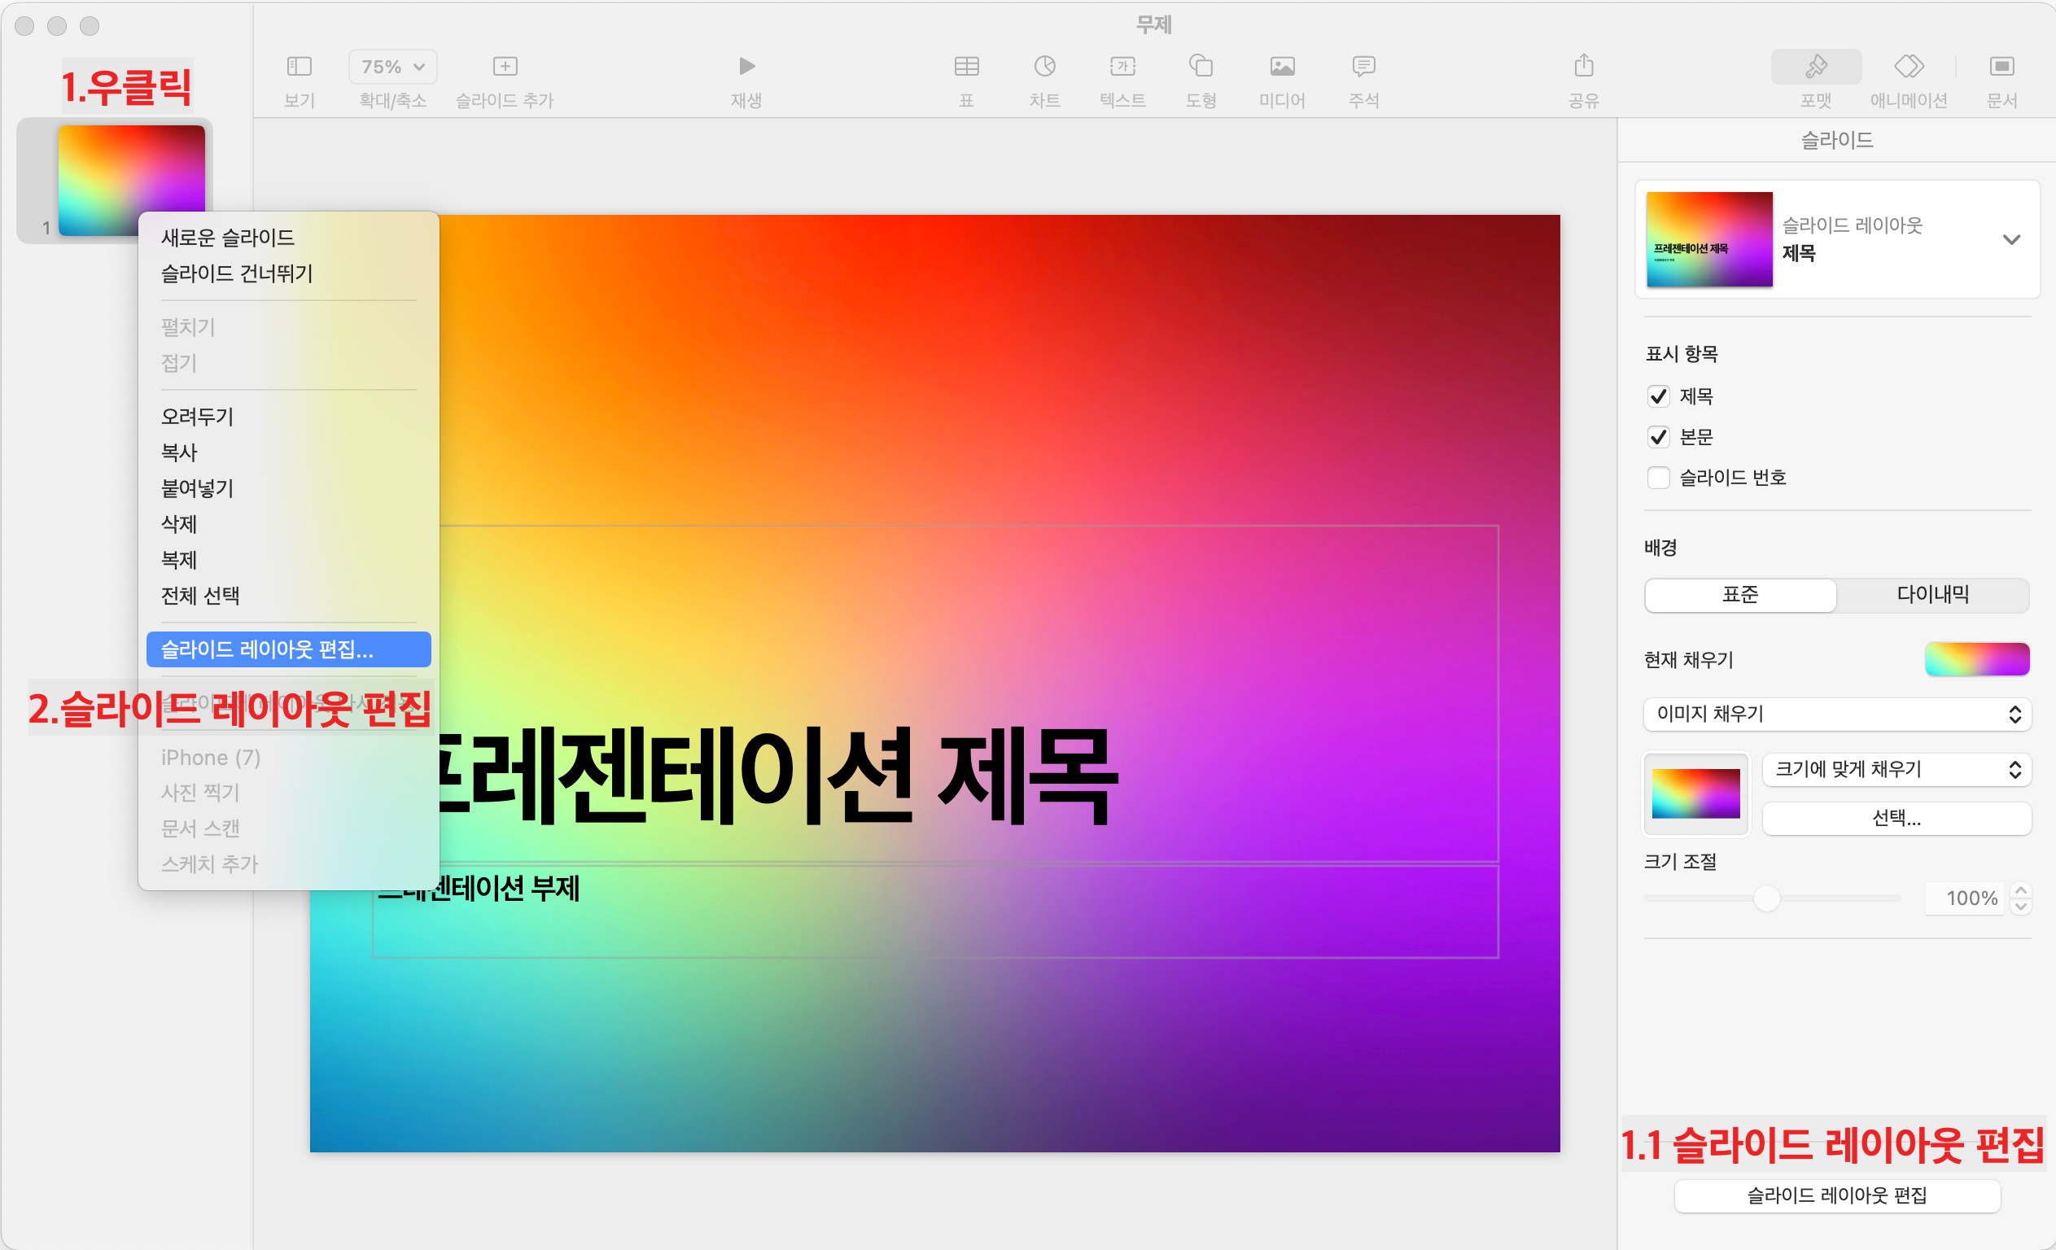This screenshot has height=1250, width=2056.
Task: Switch to the 다이내믹 background tab
Action: tap(1932, 595)
